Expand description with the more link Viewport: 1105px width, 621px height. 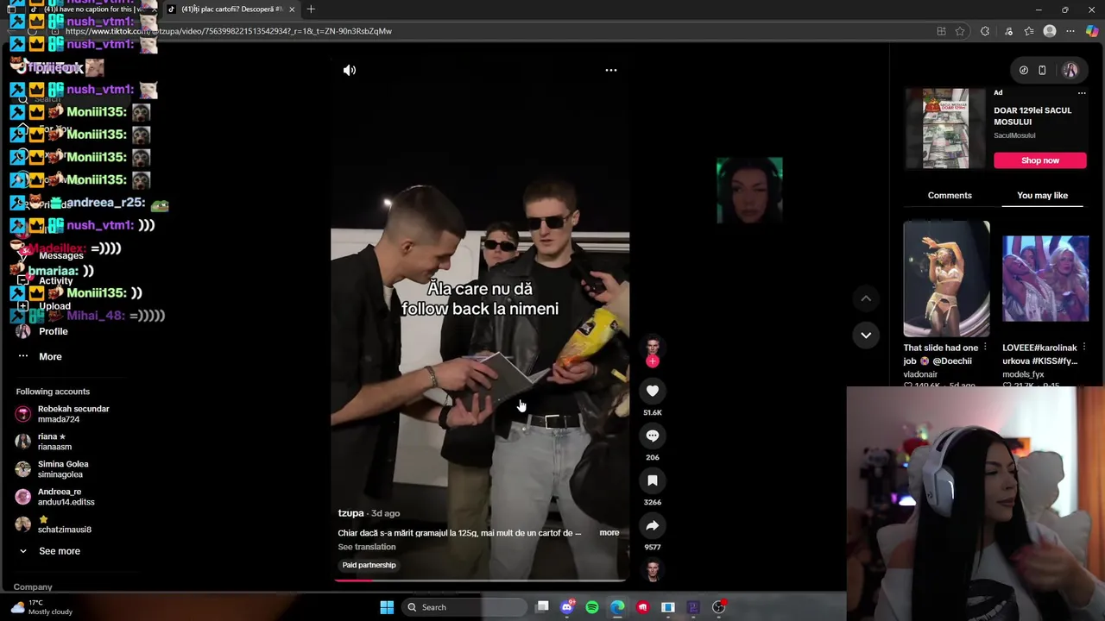pyautogui.click(x=609, y=533)
